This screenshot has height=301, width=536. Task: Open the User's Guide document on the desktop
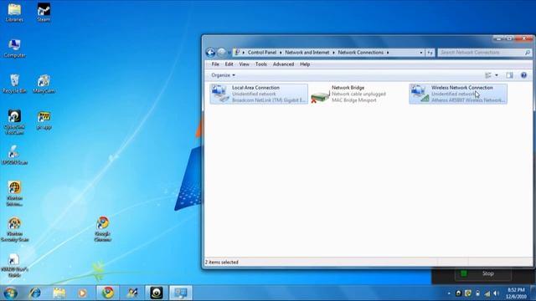click(14, 266)
